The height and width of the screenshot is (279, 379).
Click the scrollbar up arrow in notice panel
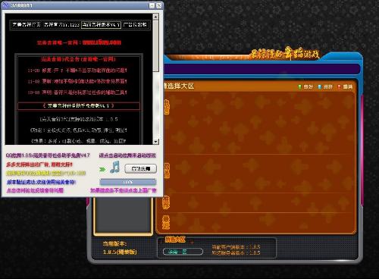[156, 17]
